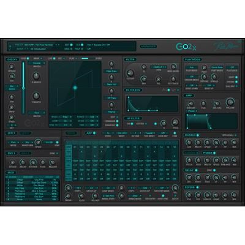Adjust the amp Pan knob

(203, 104)
